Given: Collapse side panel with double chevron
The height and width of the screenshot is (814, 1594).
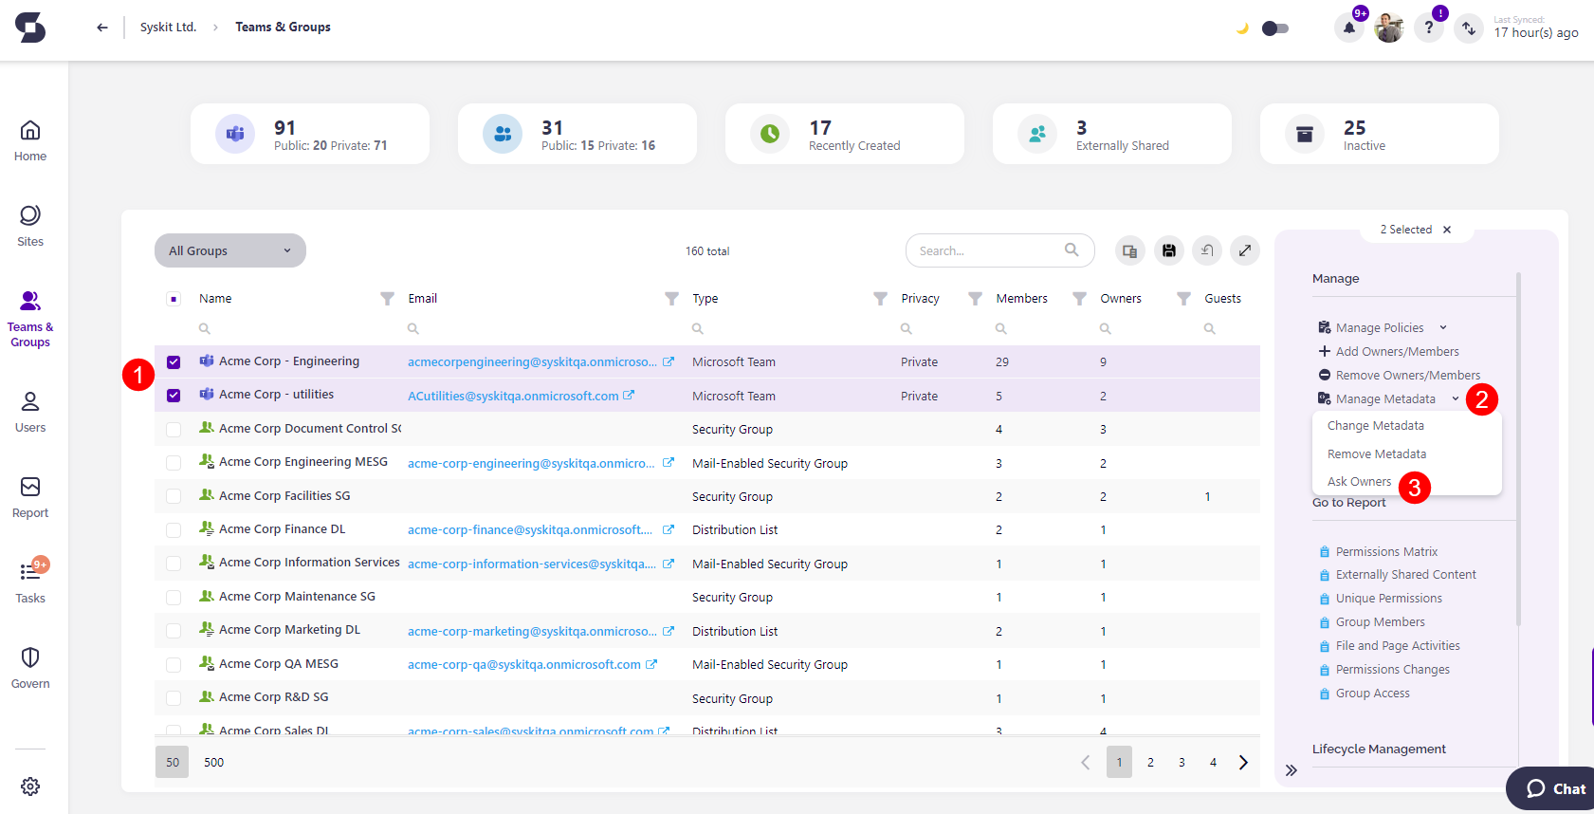Looking at the screenshot, I should pyautogui.click(x=1291, y=770).
